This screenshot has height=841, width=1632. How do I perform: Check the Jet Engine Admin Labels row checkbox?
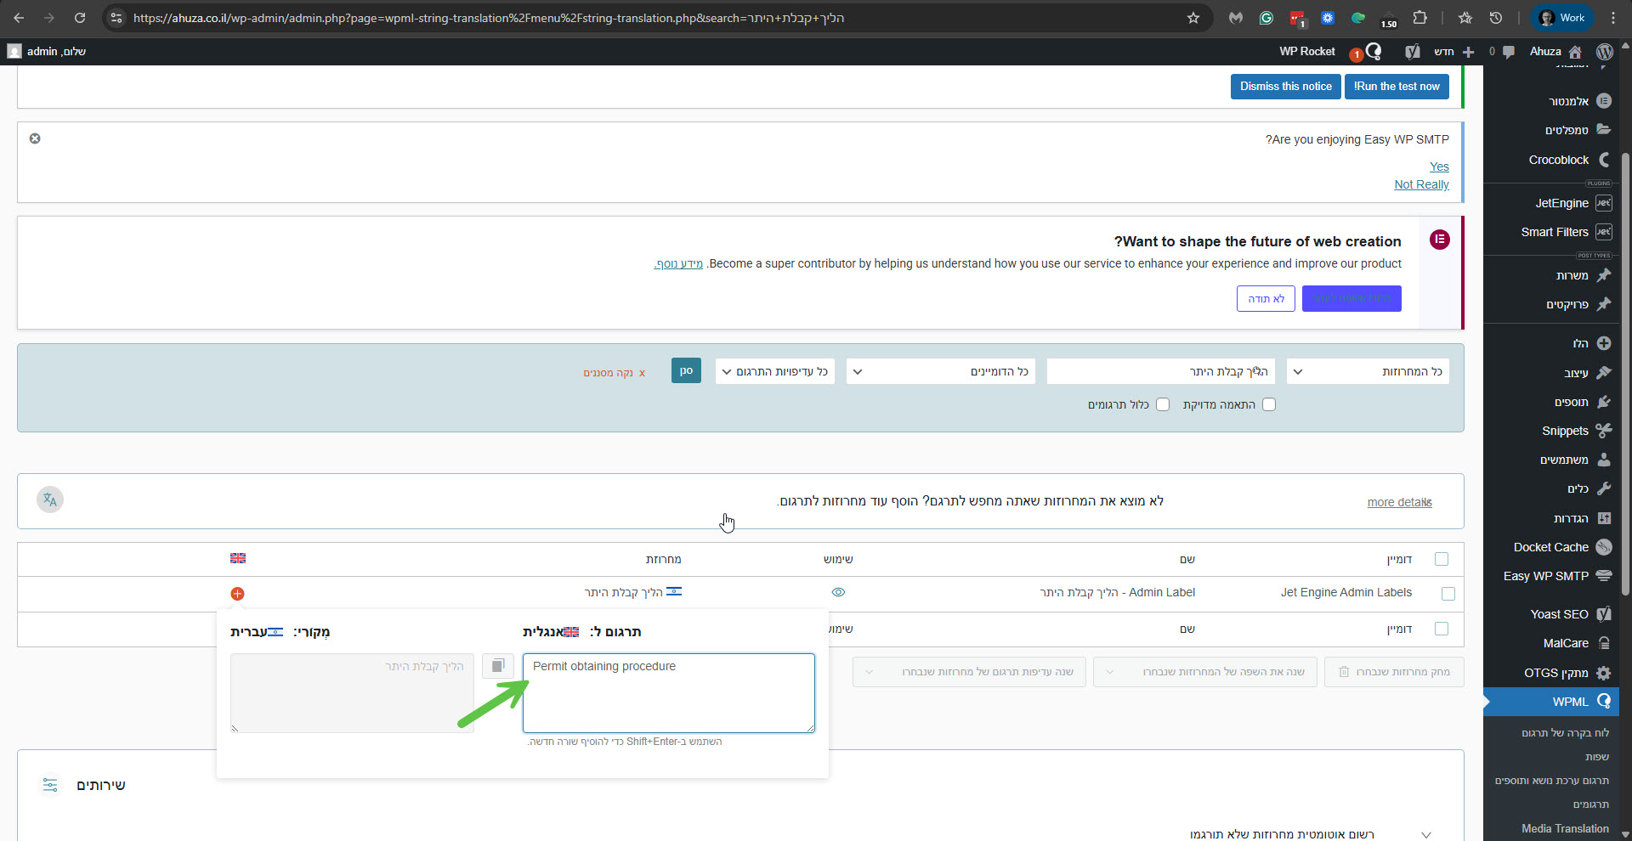(1448, 594)
